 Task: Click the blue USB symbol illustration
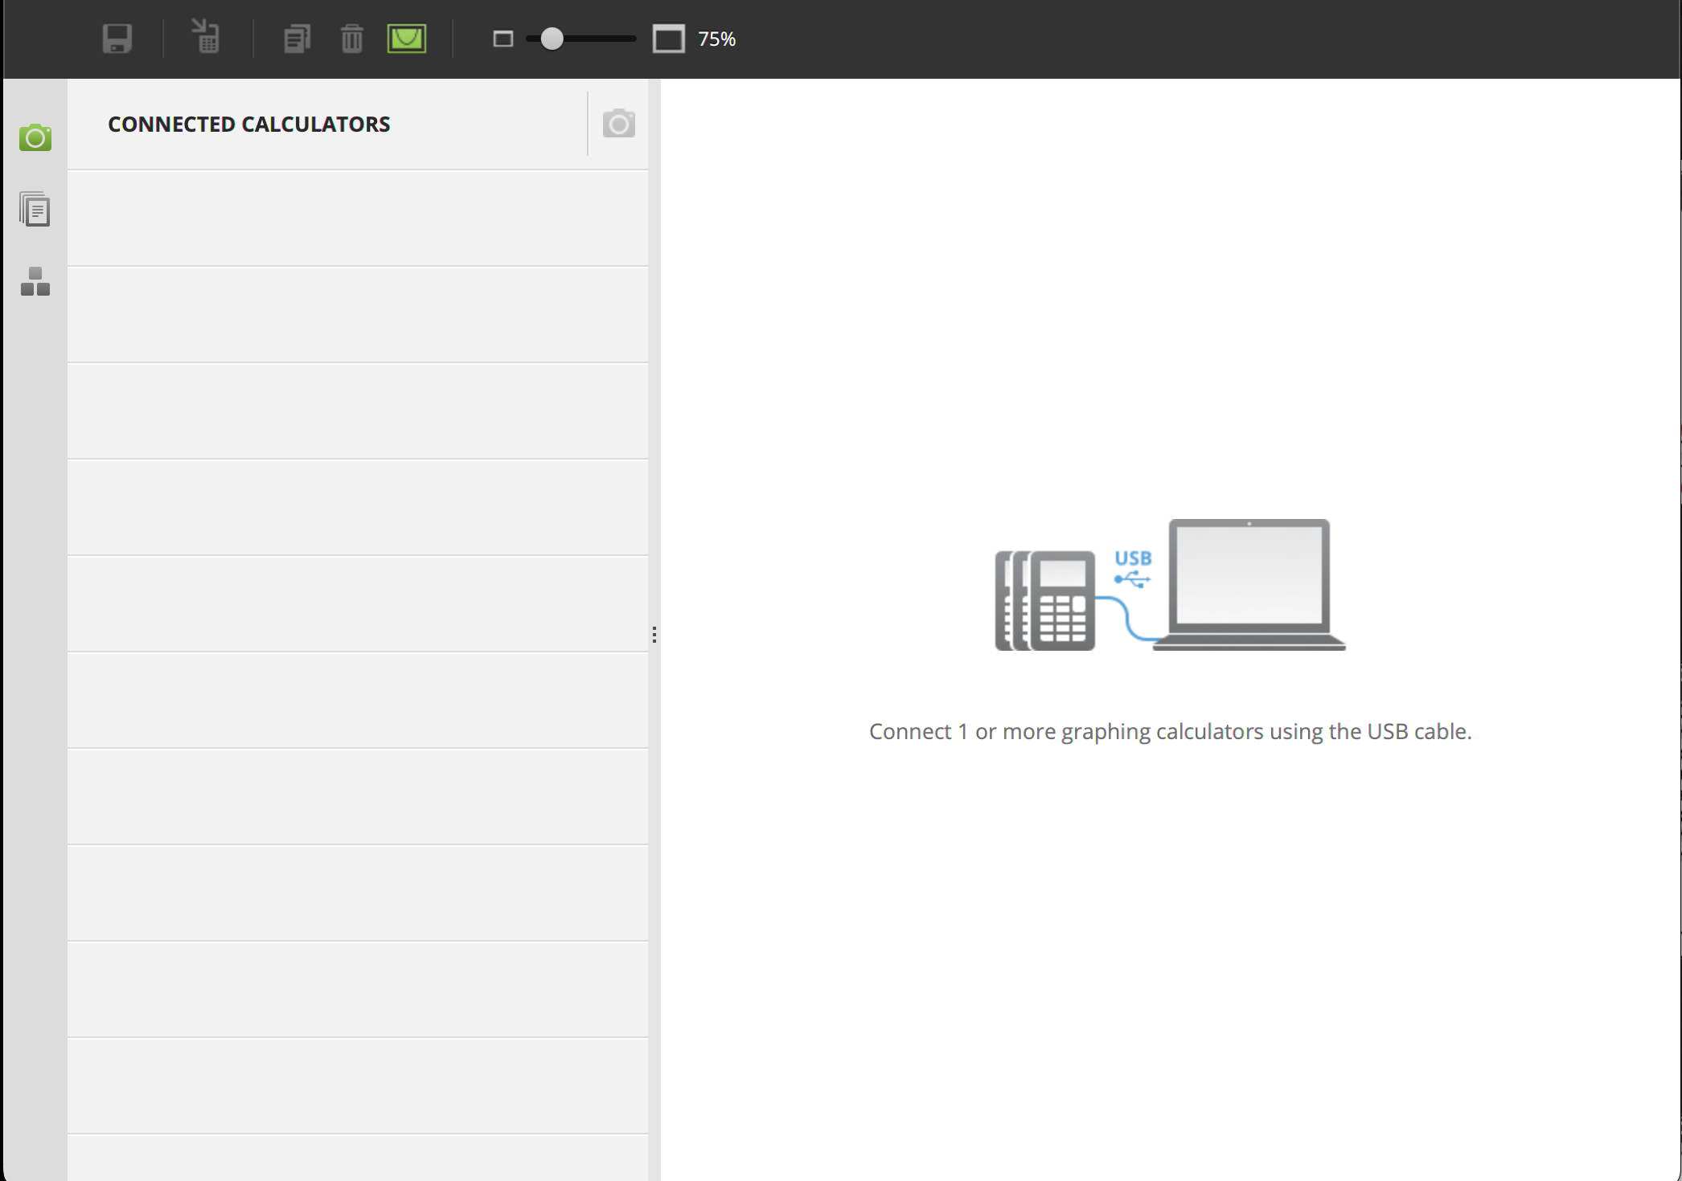[x=1133, y=568]
